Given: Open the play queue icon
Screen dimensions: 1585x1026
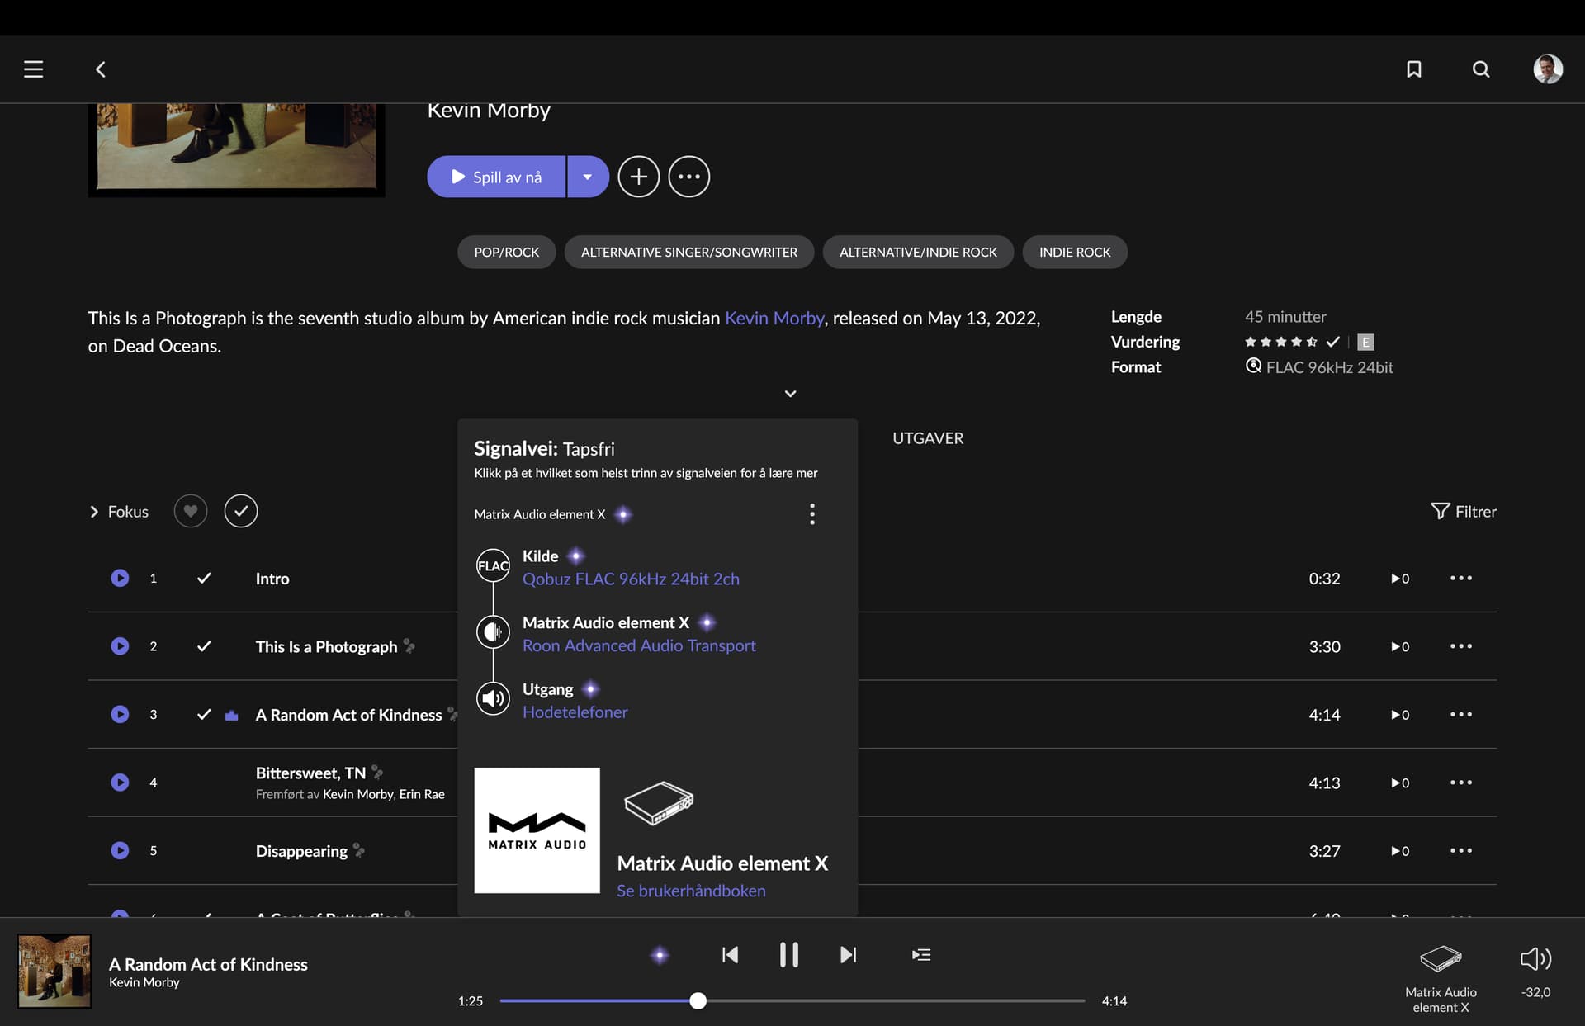Looking at the screenshot, I should [921, 955].
